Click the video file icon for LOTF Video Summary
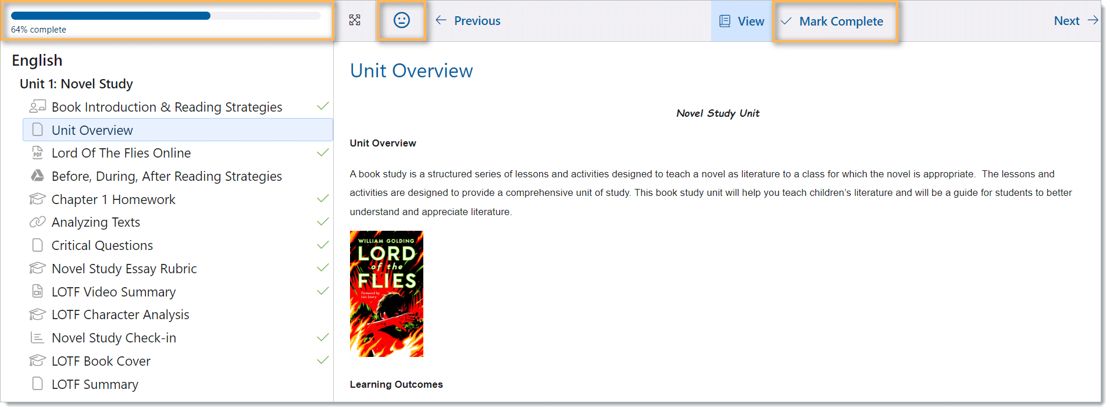 pos(37,291)
